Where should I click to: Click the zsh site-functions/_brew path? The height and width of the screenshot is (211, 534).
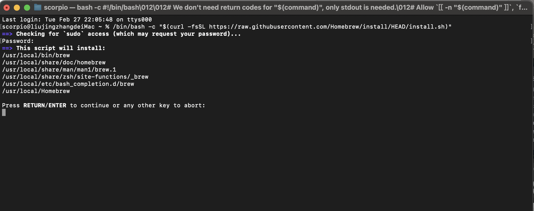[x=75, y=77]
